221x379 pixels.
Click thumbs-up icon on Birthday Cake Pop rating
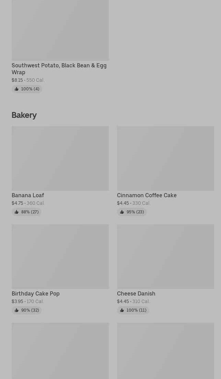tap(16, 310)
